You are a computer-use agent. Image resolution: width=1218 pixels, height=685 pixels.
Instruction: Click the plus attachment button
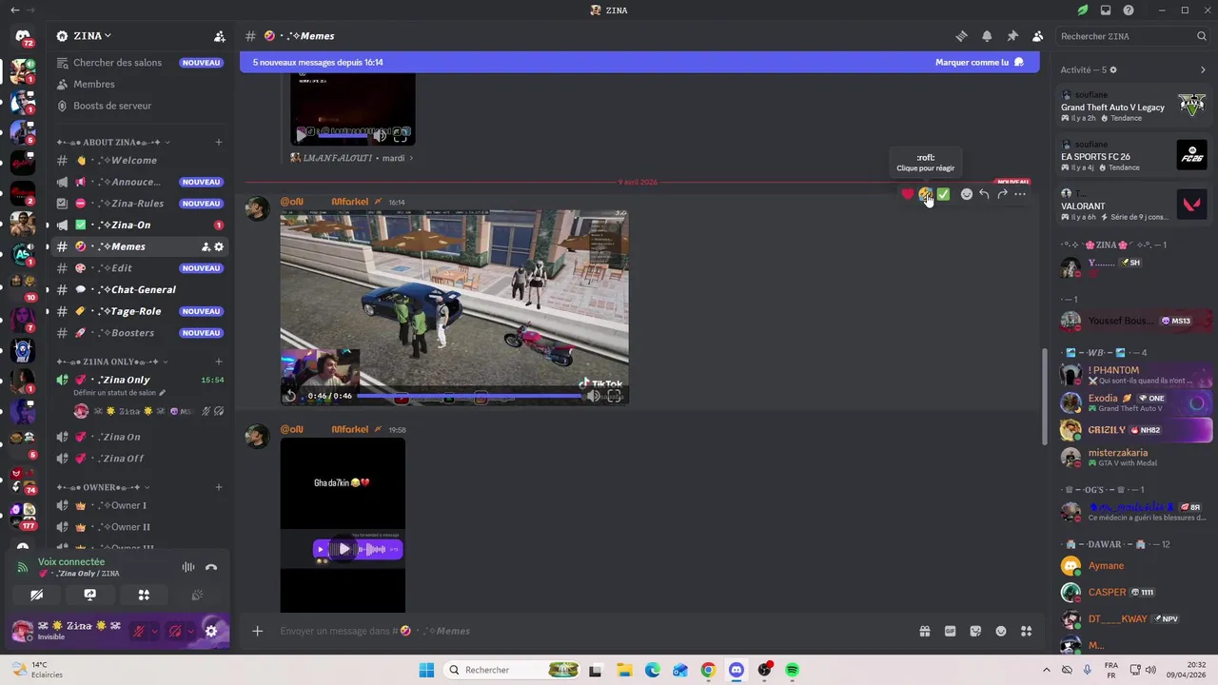[257, 631]
